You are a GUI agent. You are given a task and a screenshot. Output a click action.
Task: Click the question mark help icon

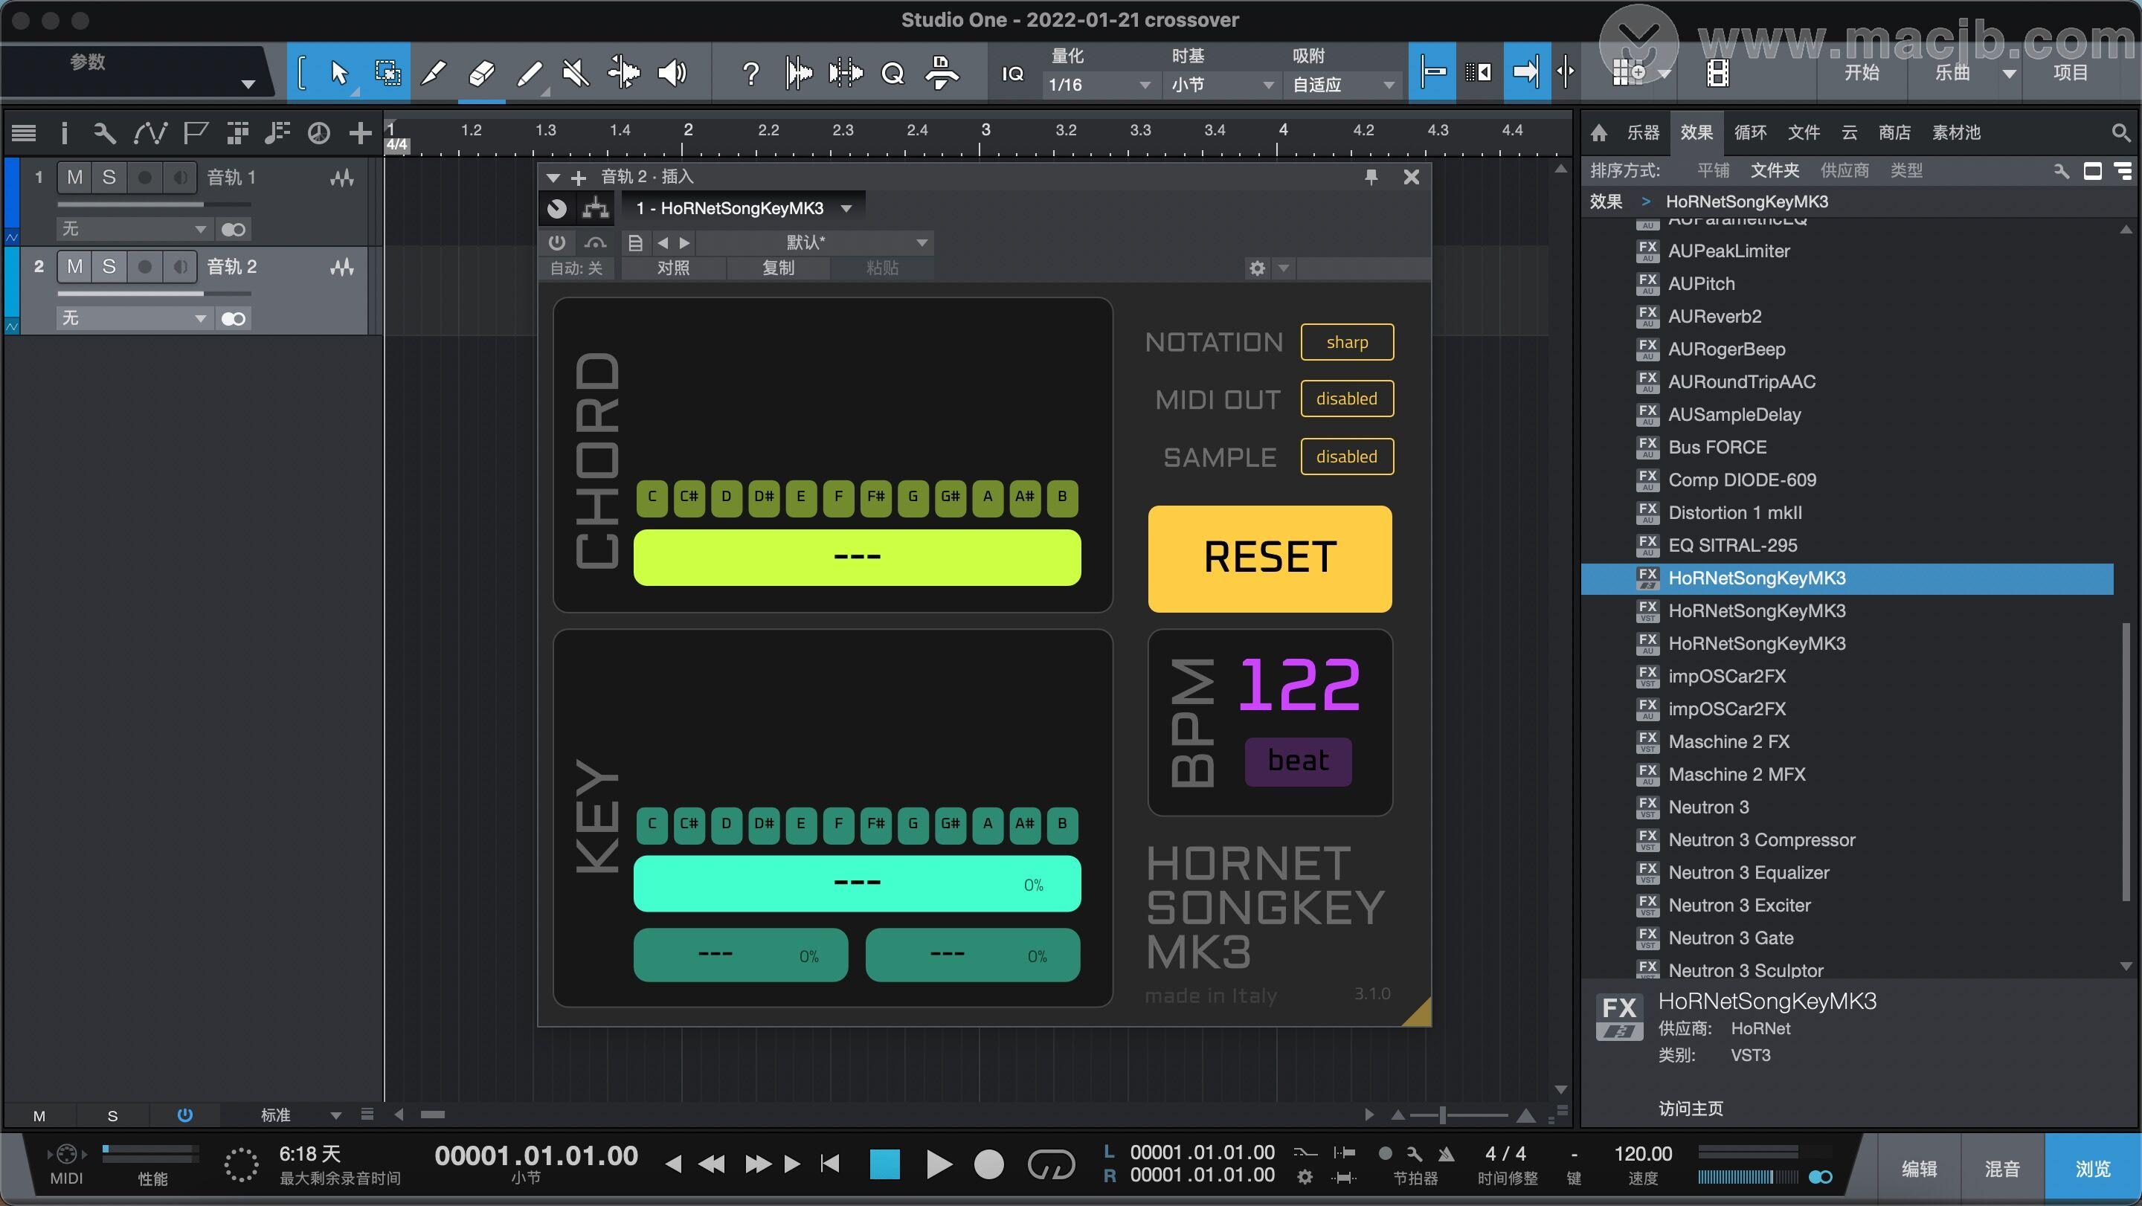click(750, 74)
